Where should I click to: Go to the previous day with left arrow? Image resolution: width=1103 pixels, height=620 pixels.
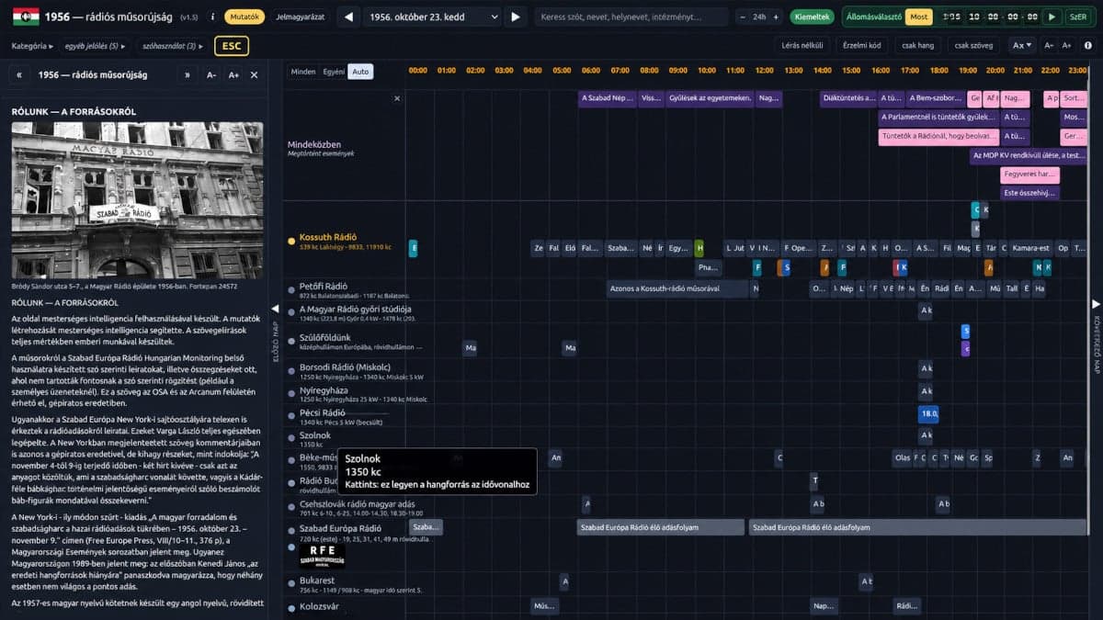point(348,17)
